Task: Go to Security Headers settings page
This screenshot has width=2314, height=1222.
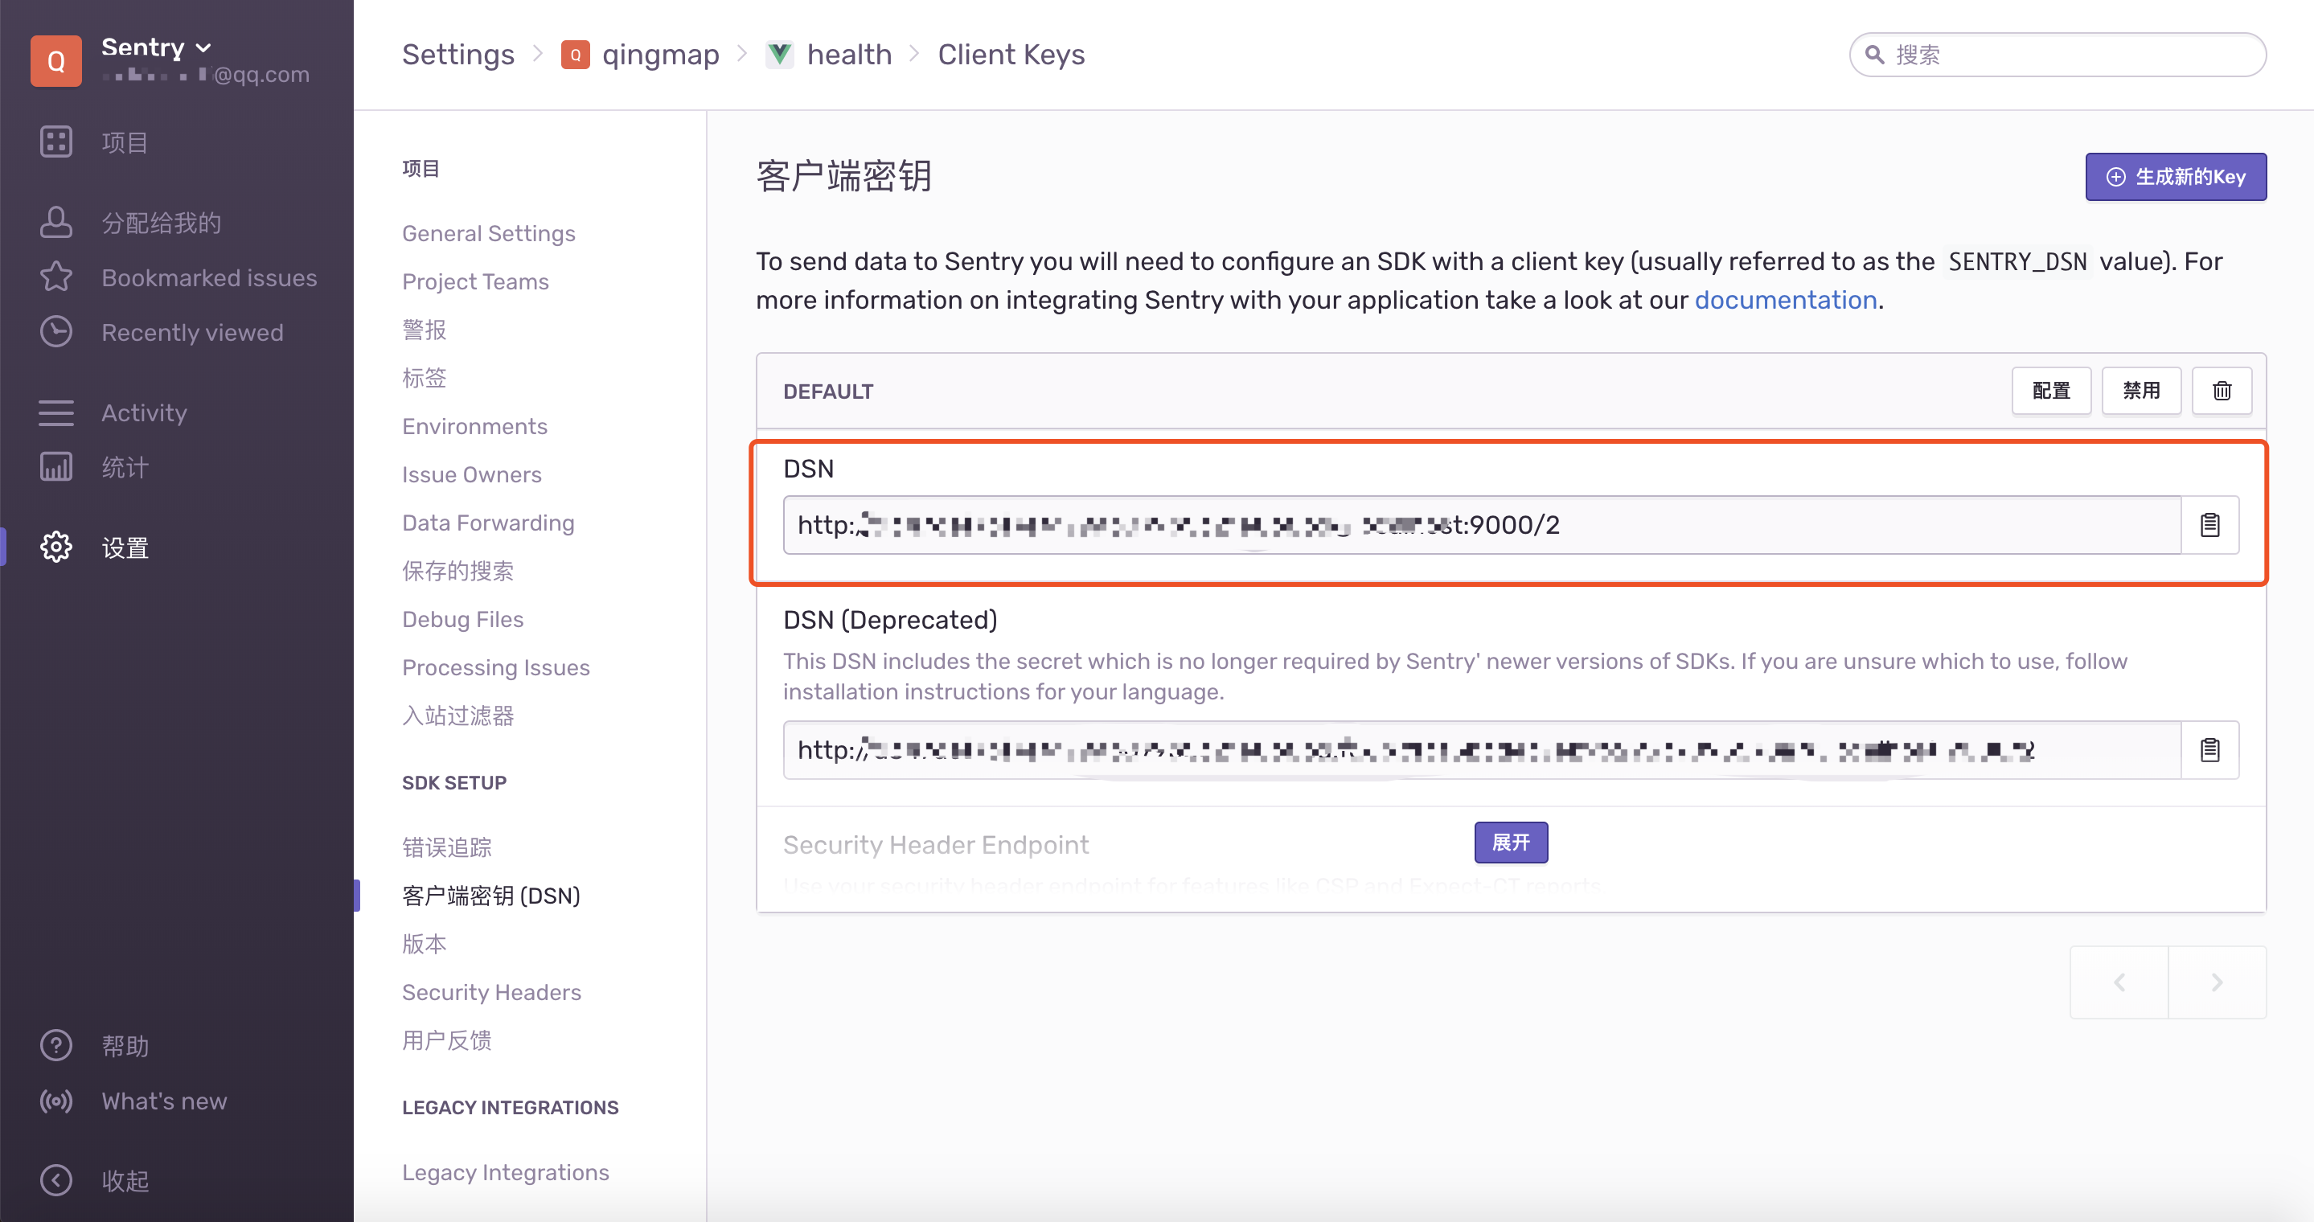Action: 490,992
